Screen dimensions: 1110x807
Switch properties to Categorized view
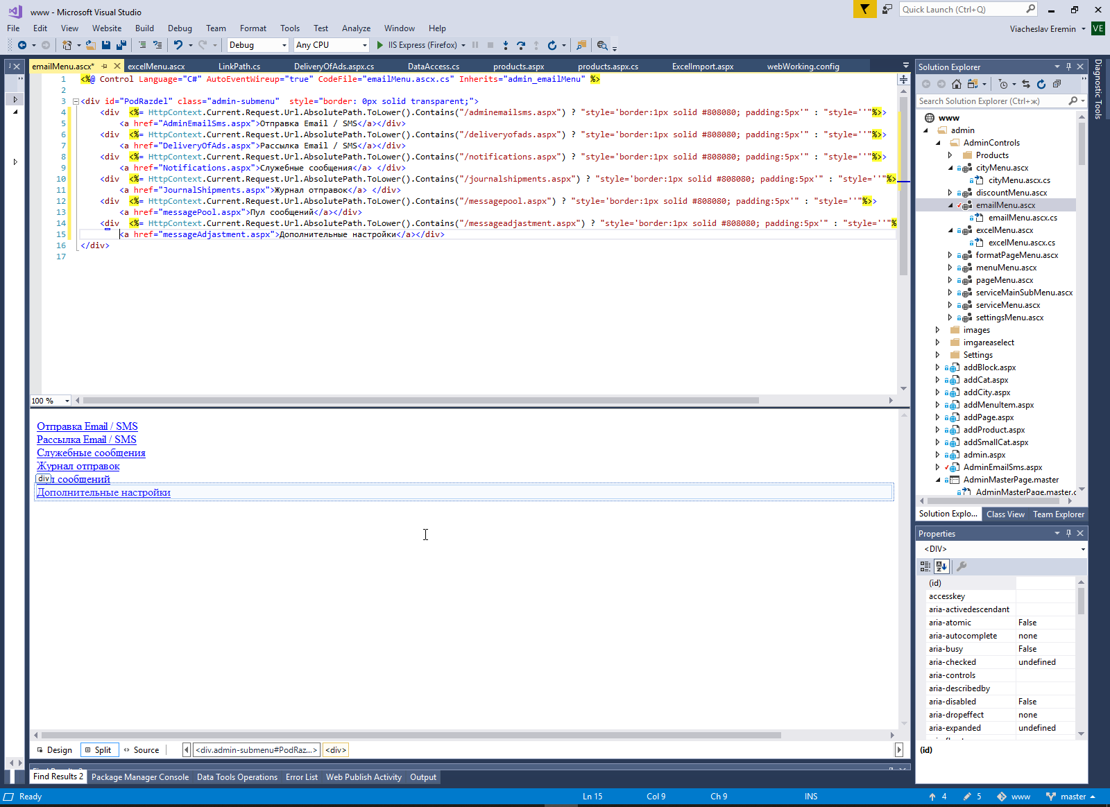tap(925, 566)
